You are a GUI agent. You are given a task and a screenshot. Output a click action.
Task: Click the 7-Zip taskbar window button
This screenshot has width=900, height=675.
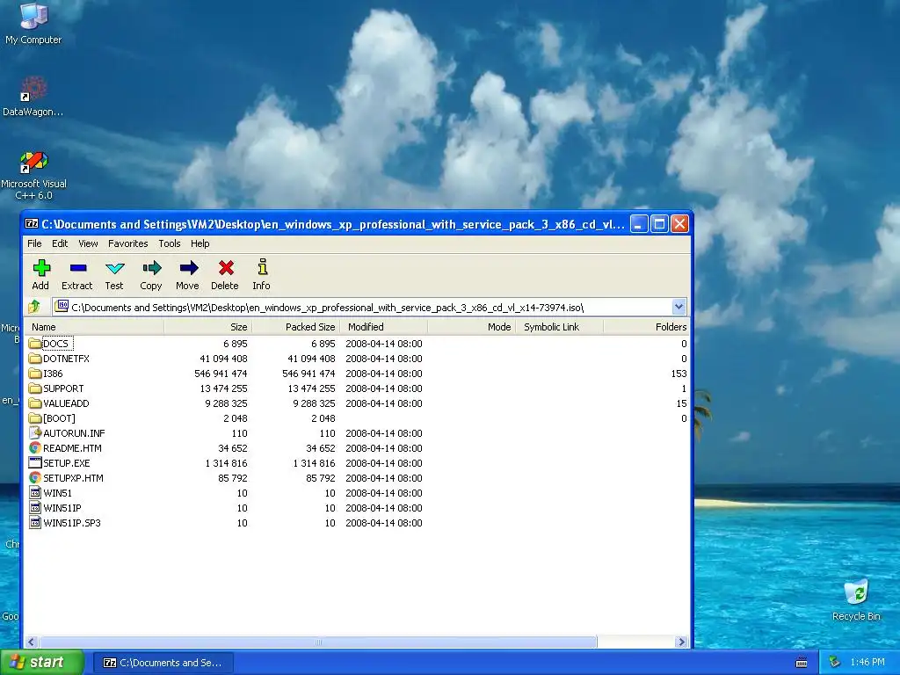[163, 663]
